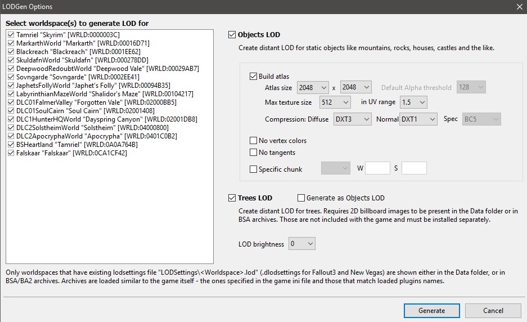Toggle JaphetsFollyWorld "Japhet's Folly" checkbox
This screenshot has height=322, width=527.
pyautogui.click(x=11, y=85)
